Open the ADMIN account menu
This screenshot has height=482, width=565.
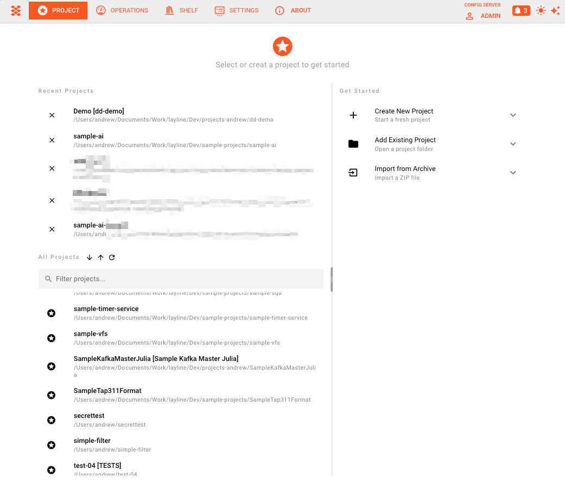482,16
